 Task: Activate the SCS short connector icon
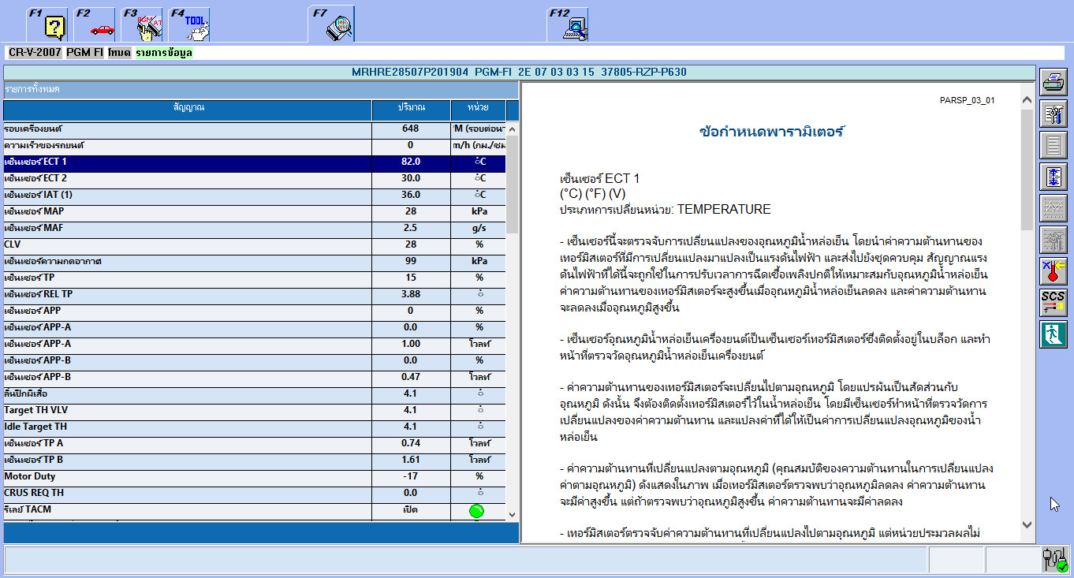tap(1053, 303)
